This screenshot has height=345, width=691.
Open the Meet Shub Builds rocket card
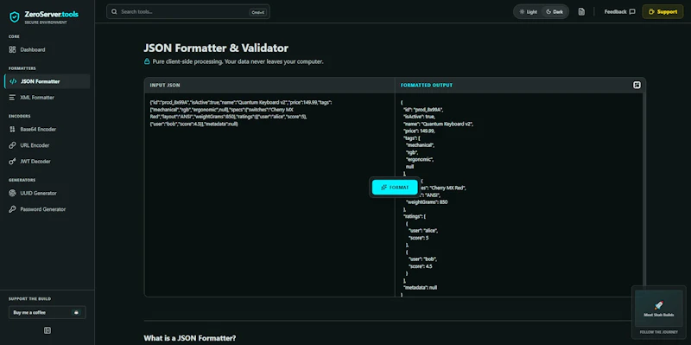658,309
